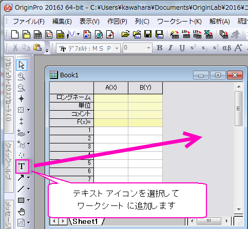Image resolution: width=248 pixels, height=229 pixels.
Task: Toggle super-subscript formatting button
Action: [216, 48]
